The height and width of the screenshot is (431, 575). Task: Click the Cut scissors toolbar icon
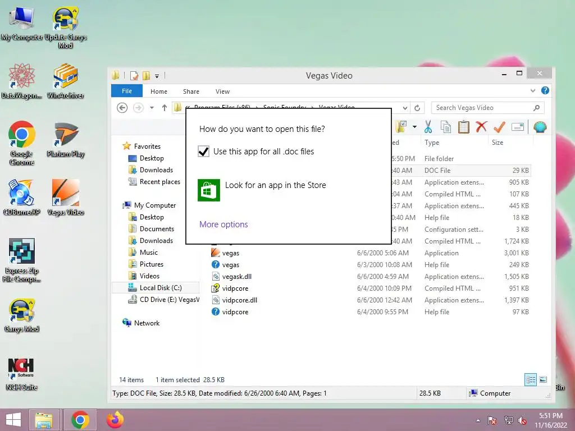[x=428, y=127]
